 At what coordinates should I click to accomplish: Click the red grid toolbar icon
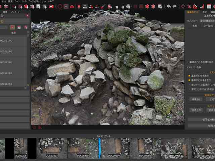[x=141, y=6]
